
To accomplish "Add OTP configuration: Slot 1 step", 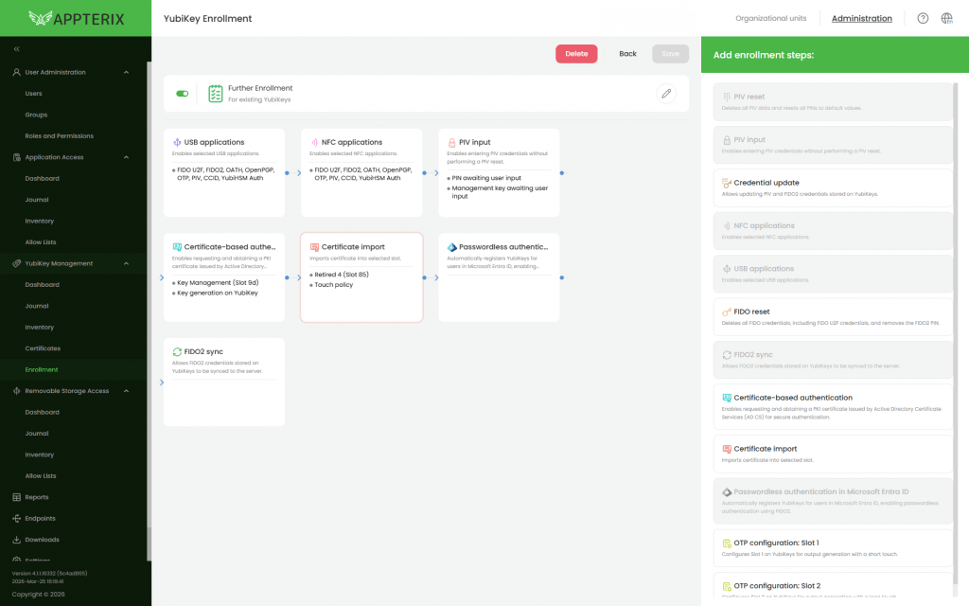I will click(x=833, y=548).
